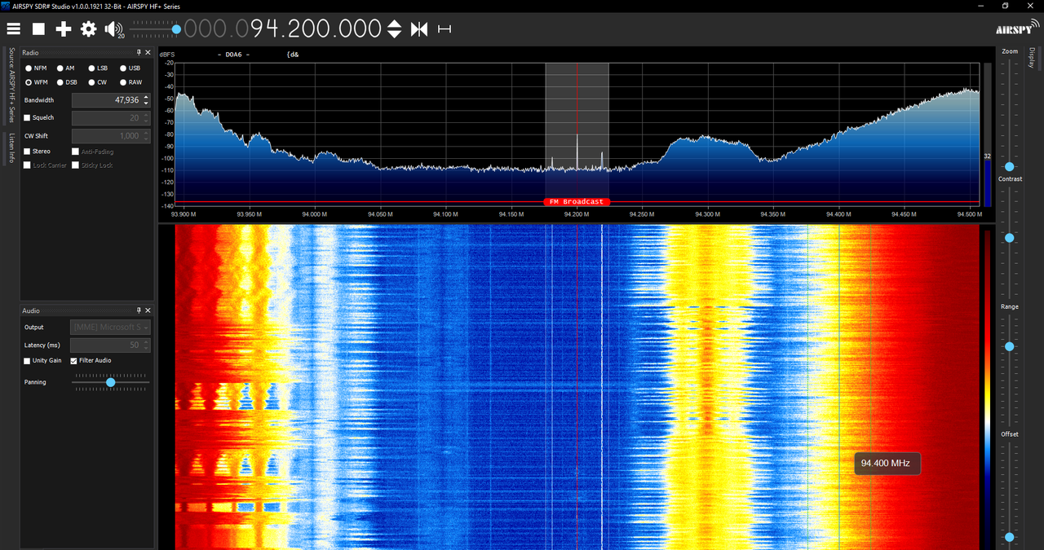This screenshot has width=1044, height=550.
Task: Click the Range slider handle
Action: tap(1010, 346)
